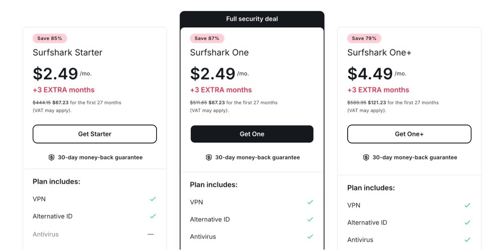This screenshot has height=250, width=503.
Task: Choose the Get One+ button
Action: click(x=409, y=134)
